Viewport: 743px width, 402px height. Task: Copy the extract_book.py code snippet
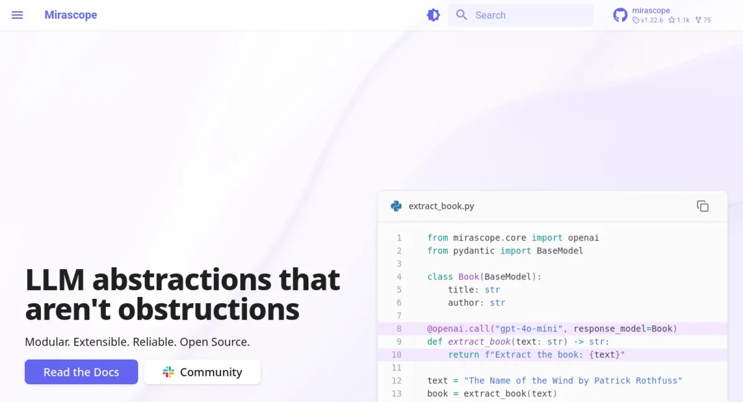tap(702, 206)
